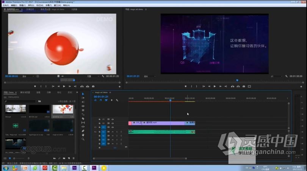307x171 pixels.
Task: Select the Razor tool in the tools panel
Action: click(x=83, y=118)
